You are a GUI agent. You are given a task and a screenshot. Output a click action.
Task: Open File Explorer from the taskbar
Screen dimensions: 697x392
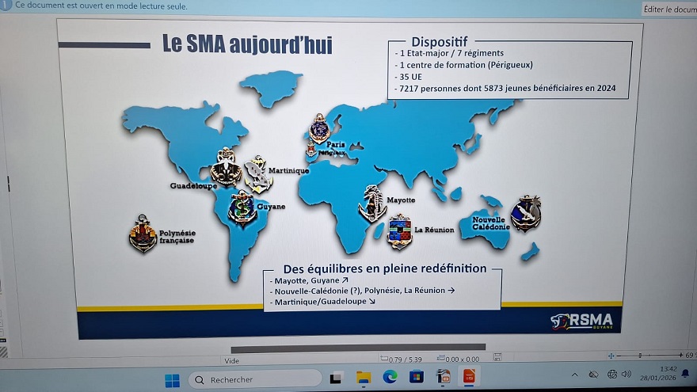click(364, 378)
